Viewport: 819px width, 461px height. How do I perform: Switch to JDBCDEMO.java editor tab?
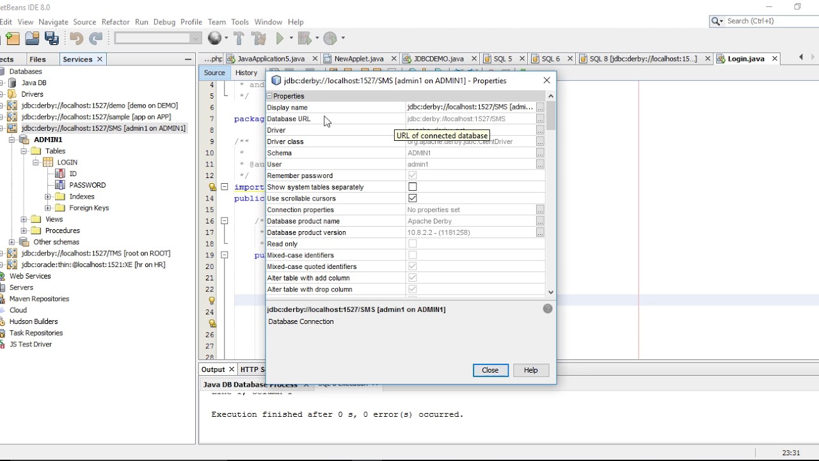439,59
